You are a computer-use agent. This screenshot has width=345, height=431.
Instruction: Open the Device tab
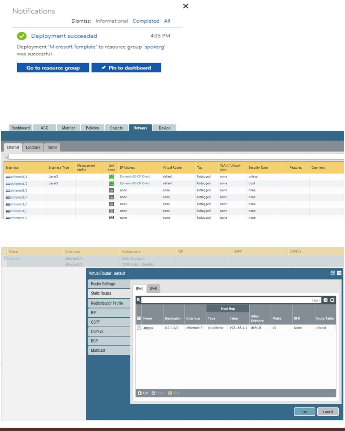coord(164,128)
